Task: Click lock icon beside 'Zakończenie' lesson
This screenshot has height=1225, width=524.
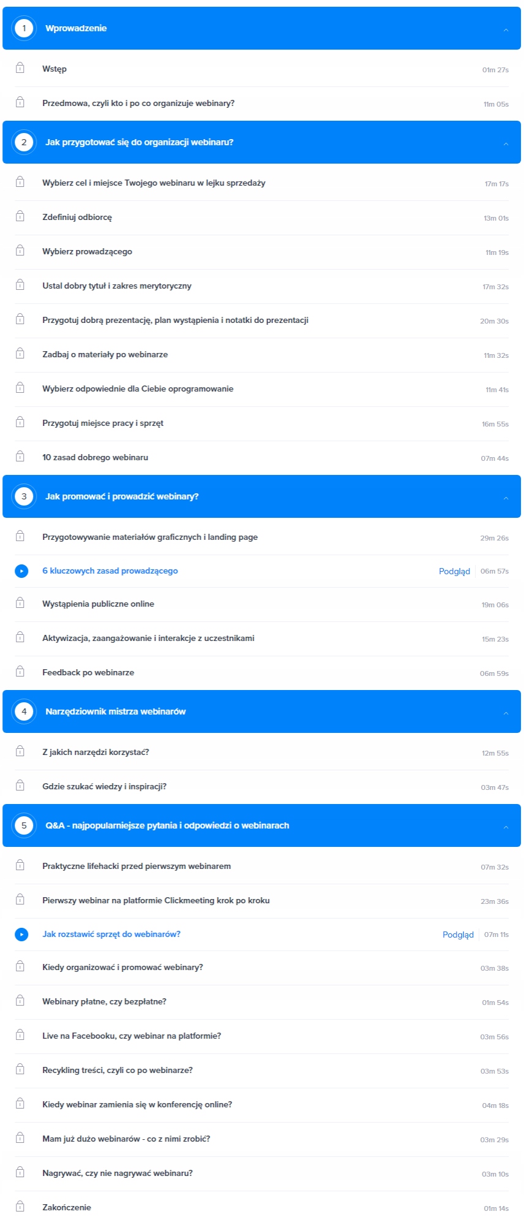Action: (20, 1206)
